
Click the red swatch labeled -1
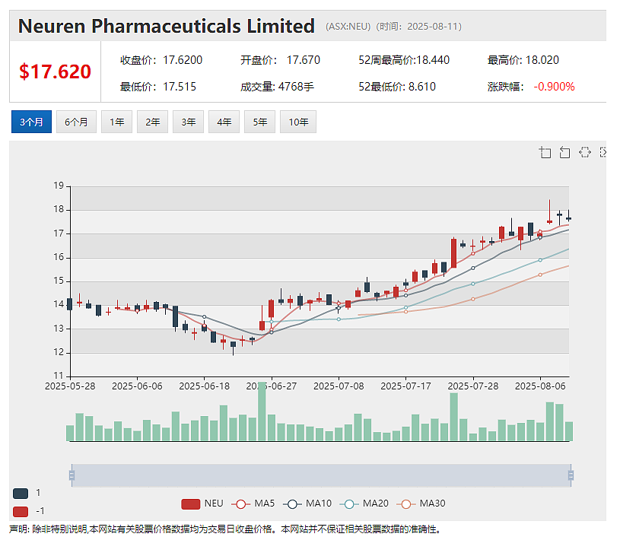coord(21,512)
